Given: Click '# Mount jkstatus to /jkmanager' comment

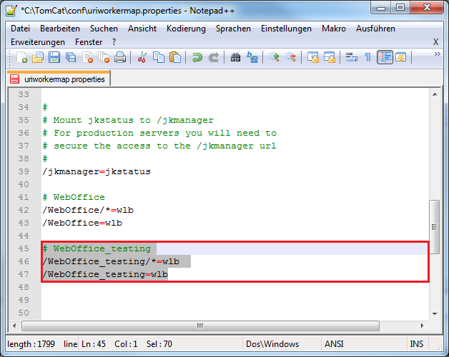Looking at the screenshot, I should [128, 120].
